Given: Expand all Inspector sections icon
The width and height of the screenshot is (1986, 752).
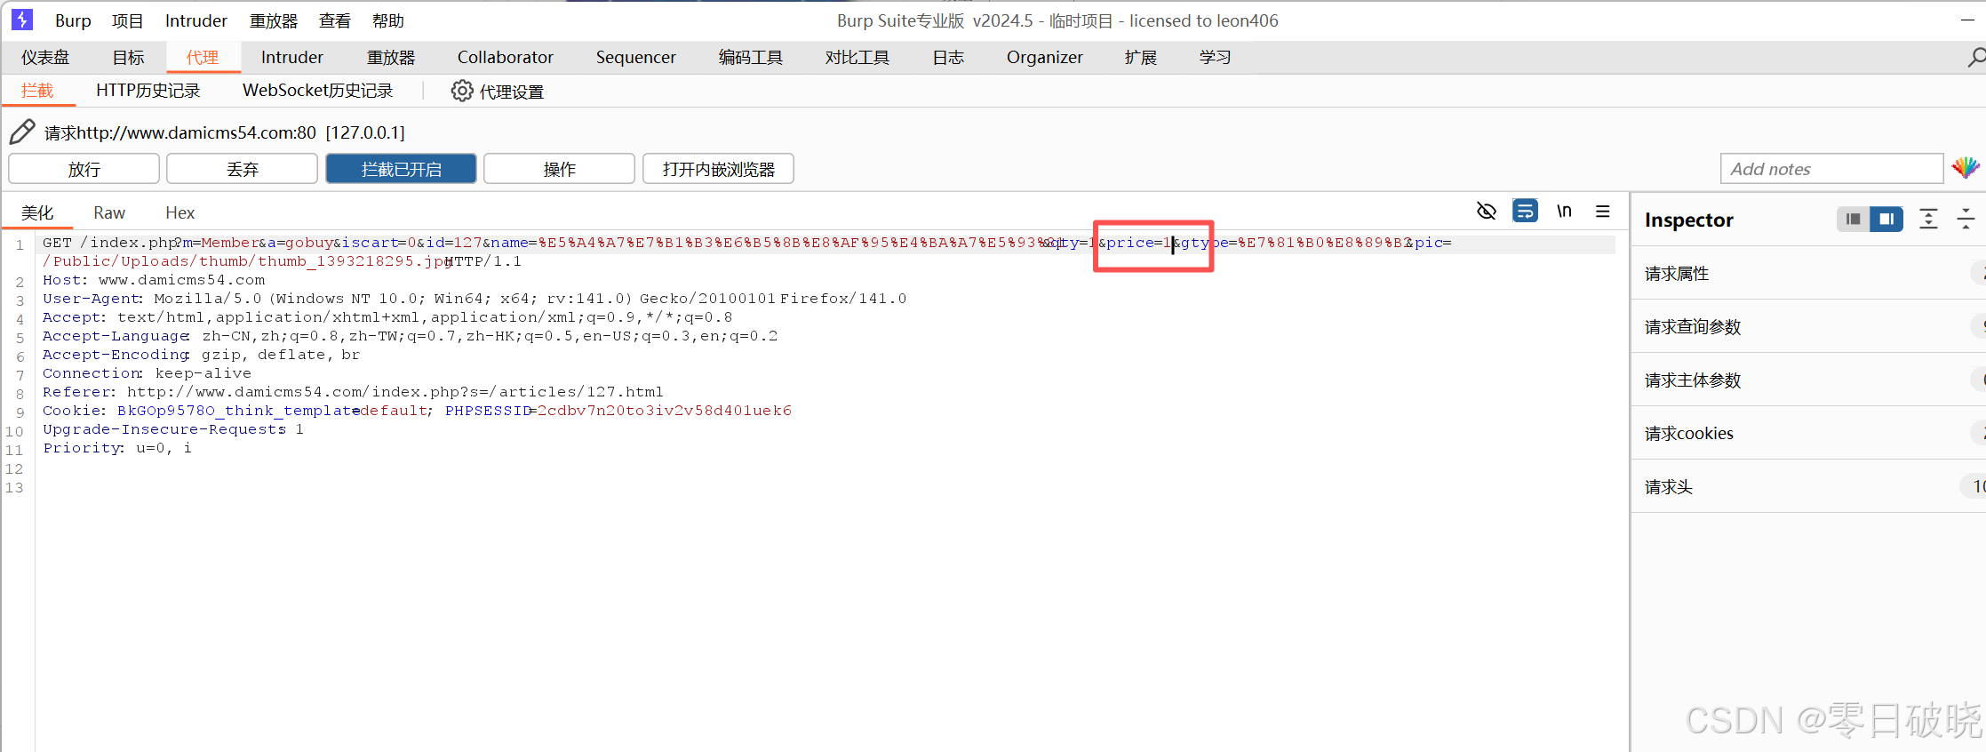Looking at the screenshot, I should click(x=1928, y=219).
